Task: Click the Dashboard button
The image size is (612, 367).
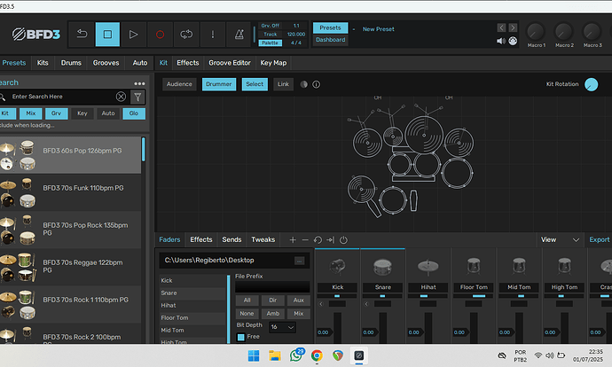Action: pos(331,40)
